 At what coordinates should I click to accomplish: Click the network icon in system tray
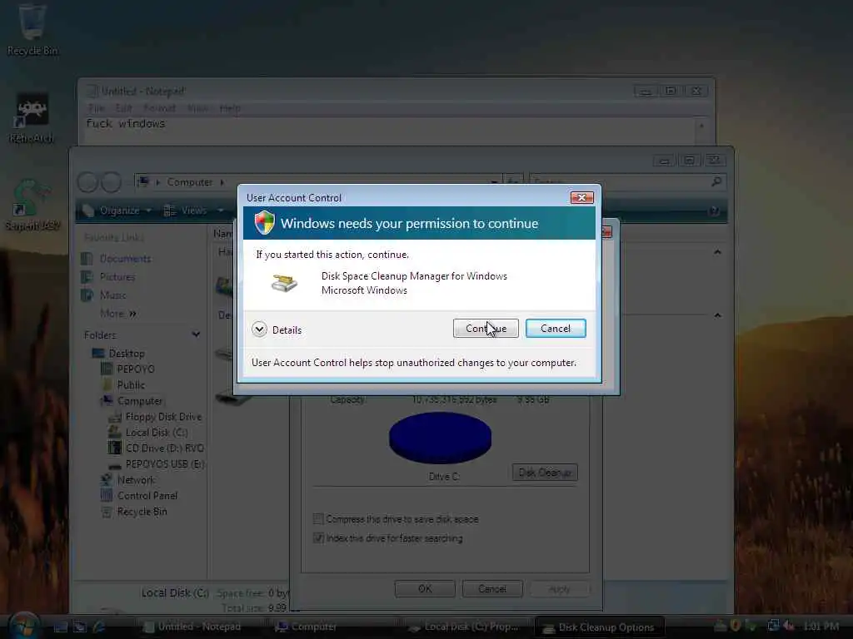click(772, 626)
